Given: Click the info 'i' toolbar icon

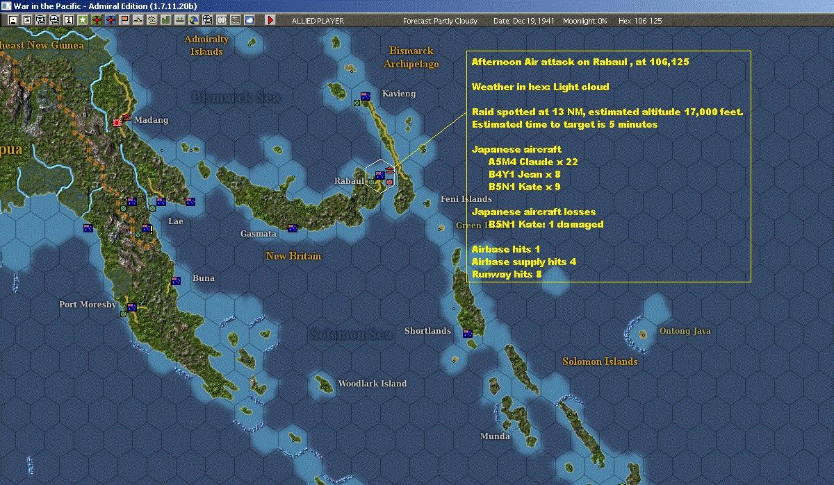Looking at the screenshot, I should [68, 21].
